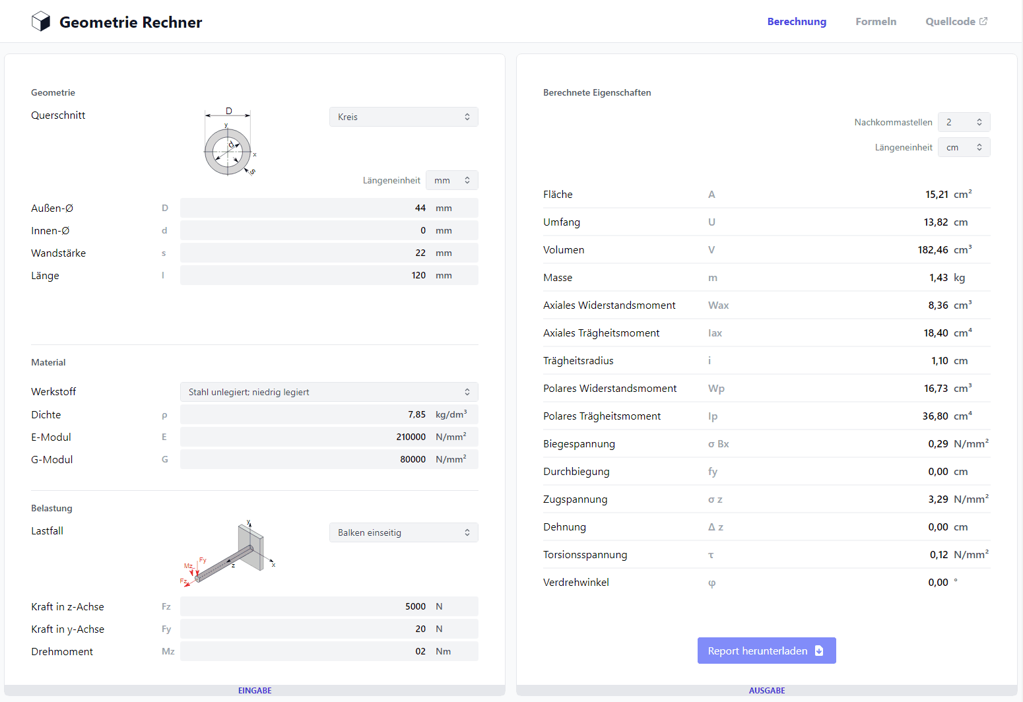This screenshot has height=702, width=1023.
Task: Focus the Außen-Ø input field
Action: pyautogui.click(x=329, y=208)
